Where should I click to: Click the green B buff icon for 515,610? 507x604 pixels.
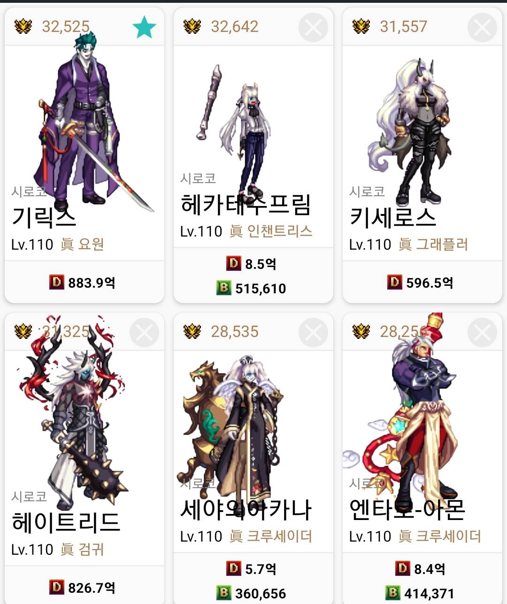click(x=224, y=287)
